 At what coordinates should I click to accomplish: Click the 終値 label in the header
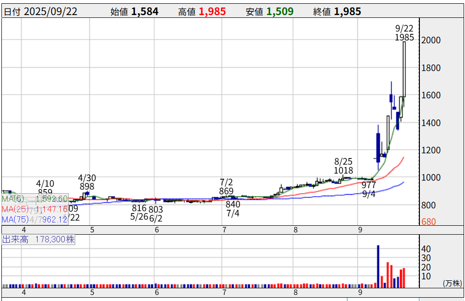(322, 12)
